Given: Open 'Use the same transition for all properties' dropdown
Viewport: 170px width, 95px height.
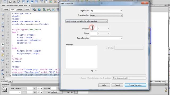Looking at the screenshot, I should click(86, 21).
